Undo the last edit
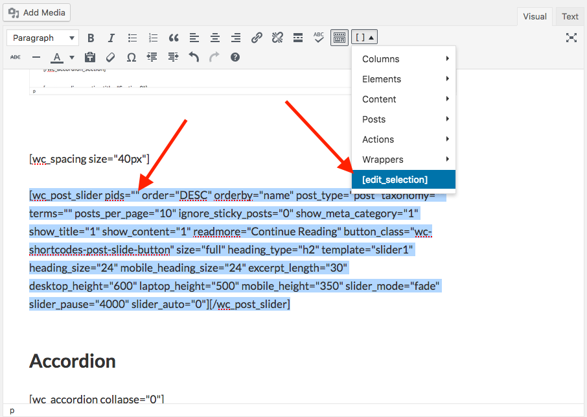 coord(194,57)
